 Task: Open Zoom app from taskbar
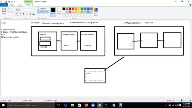93,105
